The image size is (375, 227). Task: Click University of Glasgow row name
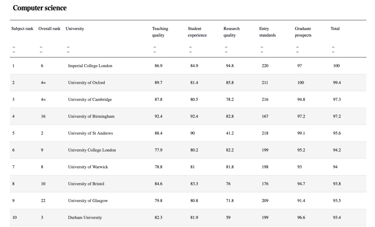coord(88,201)
